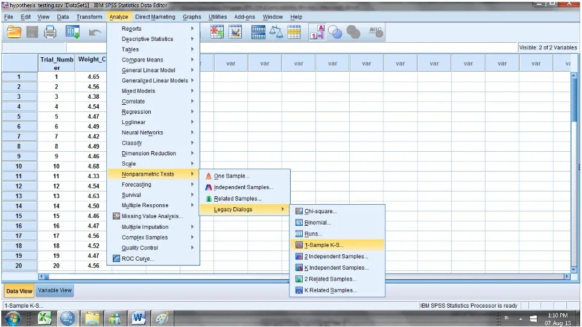
Task: Expand the Dimension Reduction submenu
Action: click(153, 153)
